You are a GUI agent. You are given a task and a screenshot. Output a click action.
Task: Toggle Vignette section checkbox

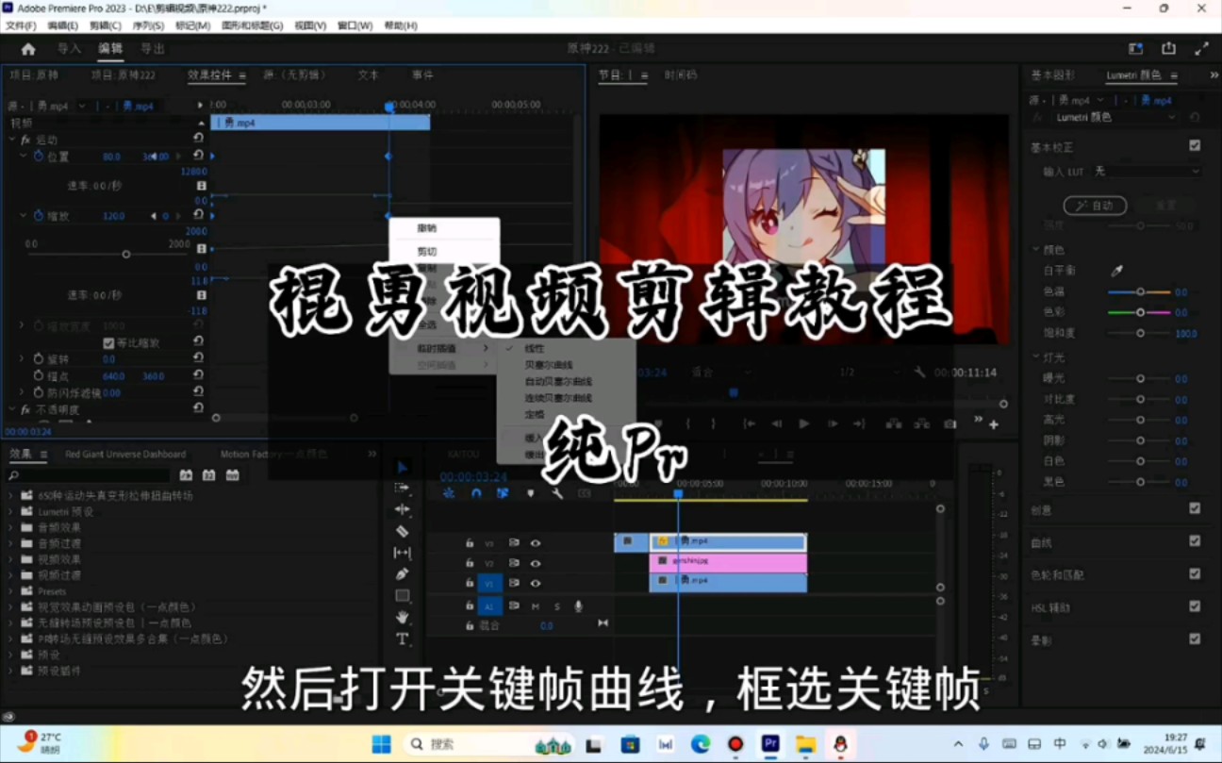tap(1195, 639)
